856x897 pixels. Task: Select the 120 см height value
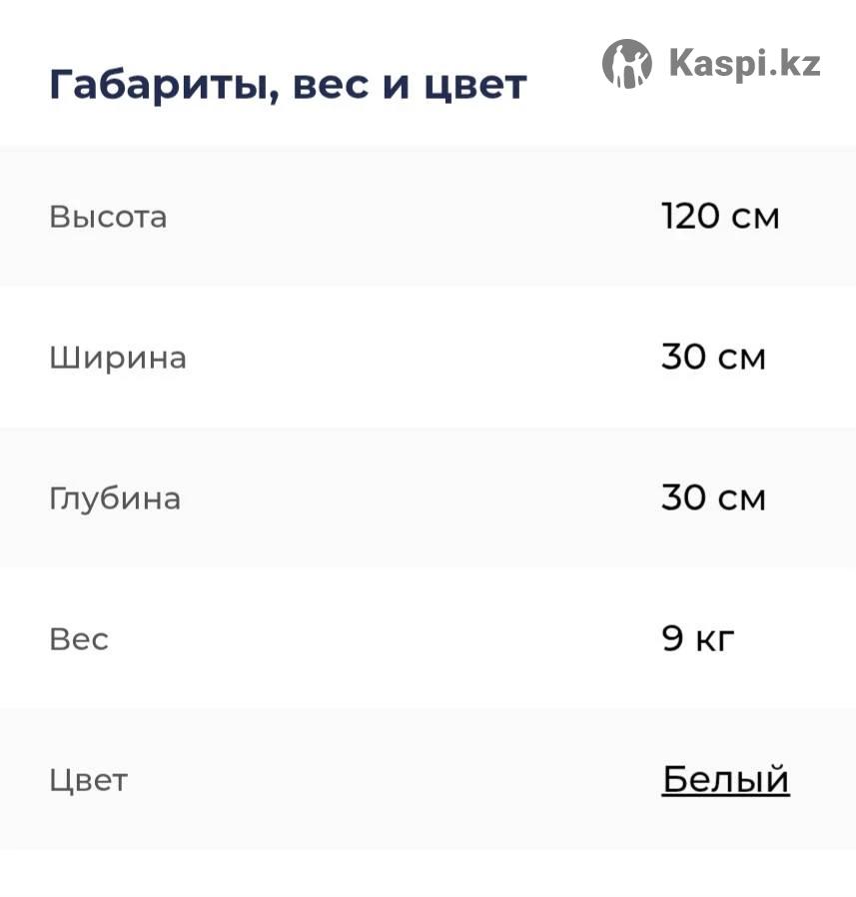coord(720,216)
